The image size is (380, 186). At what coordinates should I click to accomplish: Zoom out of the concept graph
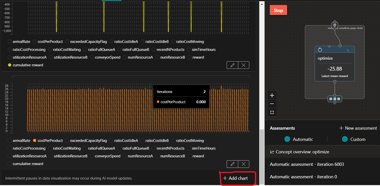pos(272,104)
